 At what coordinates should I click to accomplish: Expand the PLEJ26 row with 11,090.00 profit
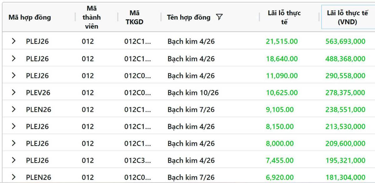(13, 75)
